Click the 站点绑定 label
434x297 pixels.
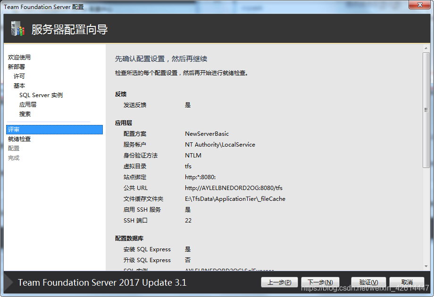pos(135,177)
